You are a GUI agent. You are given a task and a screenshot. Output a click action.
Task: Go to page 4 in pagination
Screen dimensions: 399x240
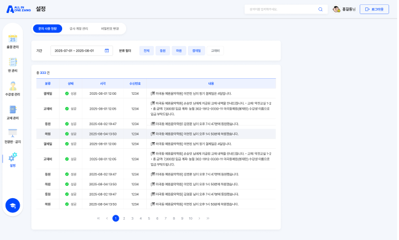[x=140, y=218]
